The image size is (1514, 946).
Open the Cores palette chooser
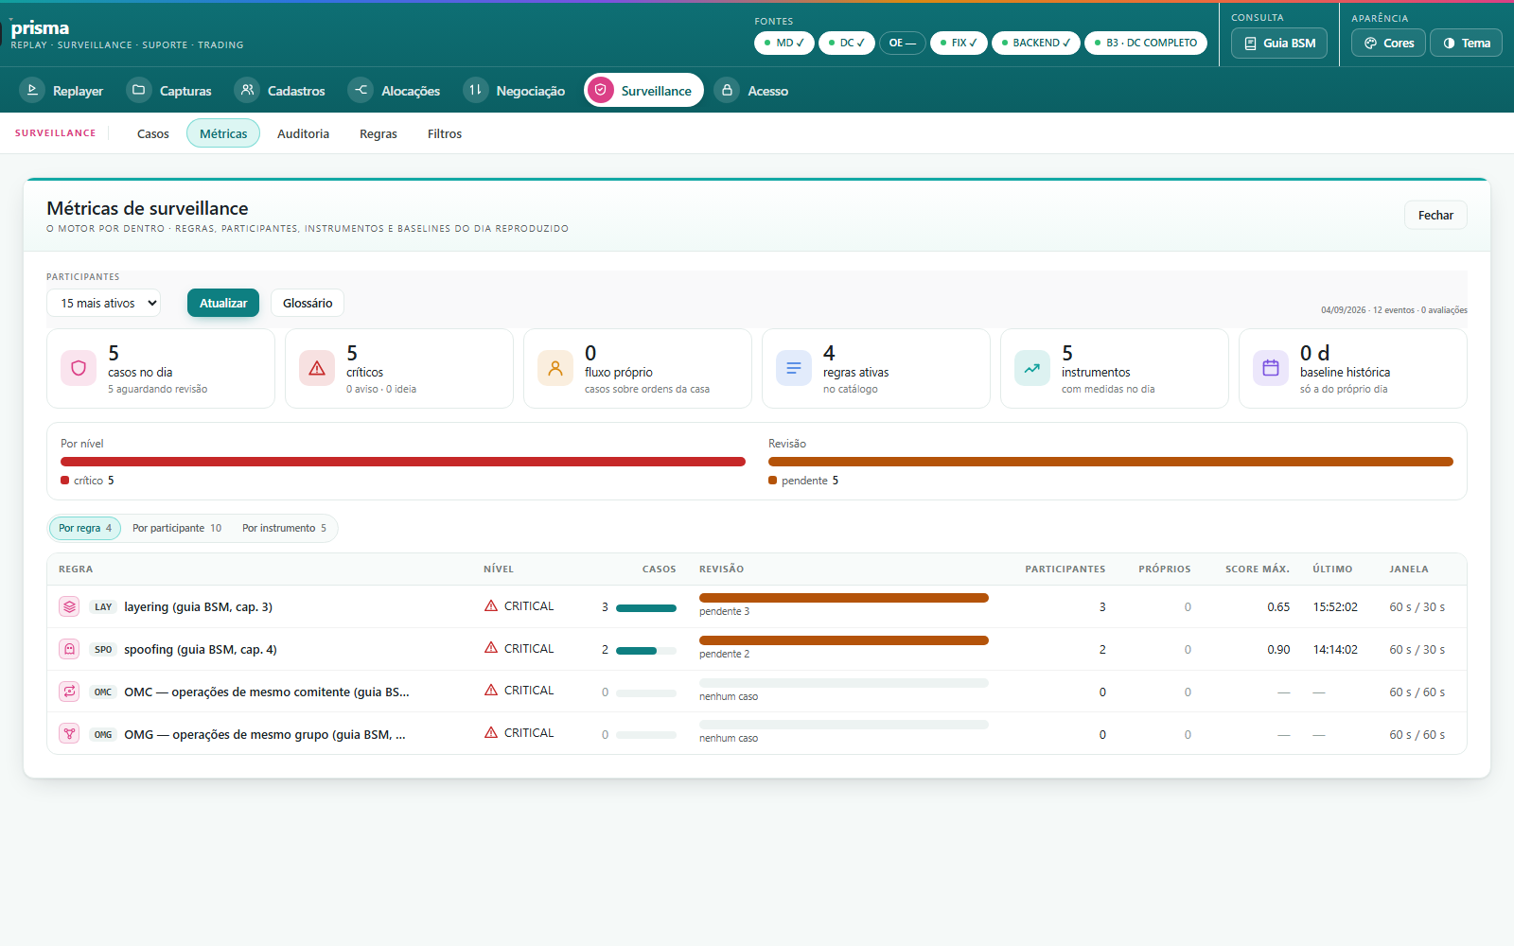click(1388, 43)
